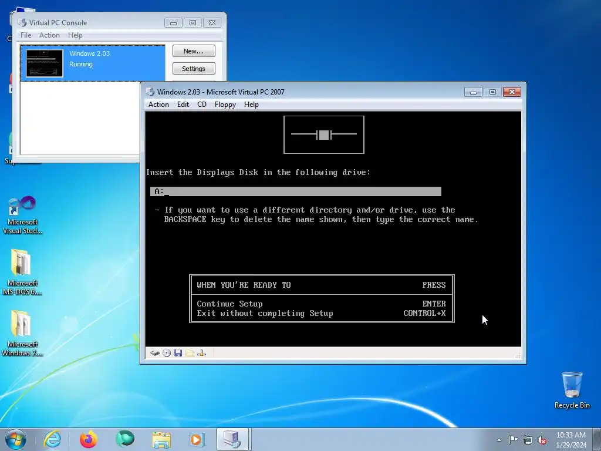Minimize the Windows 2.03 Virtual PC window

tap(473, 92)
